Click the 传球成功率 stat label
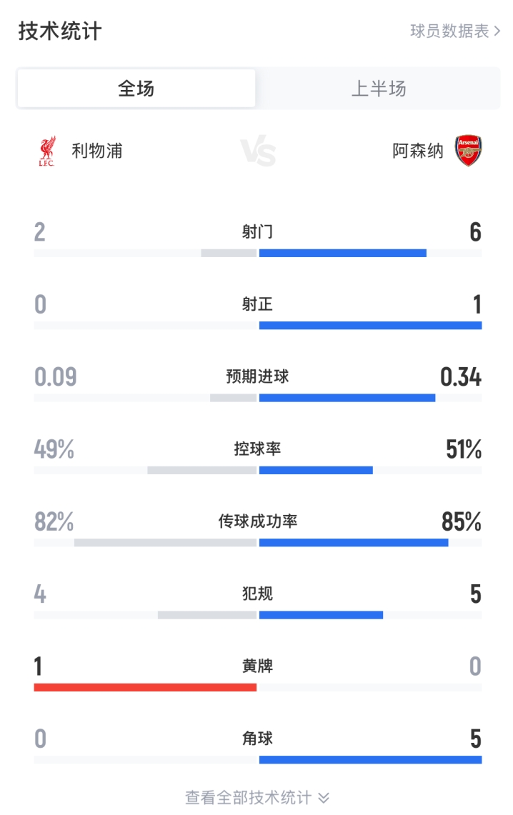Image resolution: width=513 pixels, height=815 pixels. [x=256, y=521]
